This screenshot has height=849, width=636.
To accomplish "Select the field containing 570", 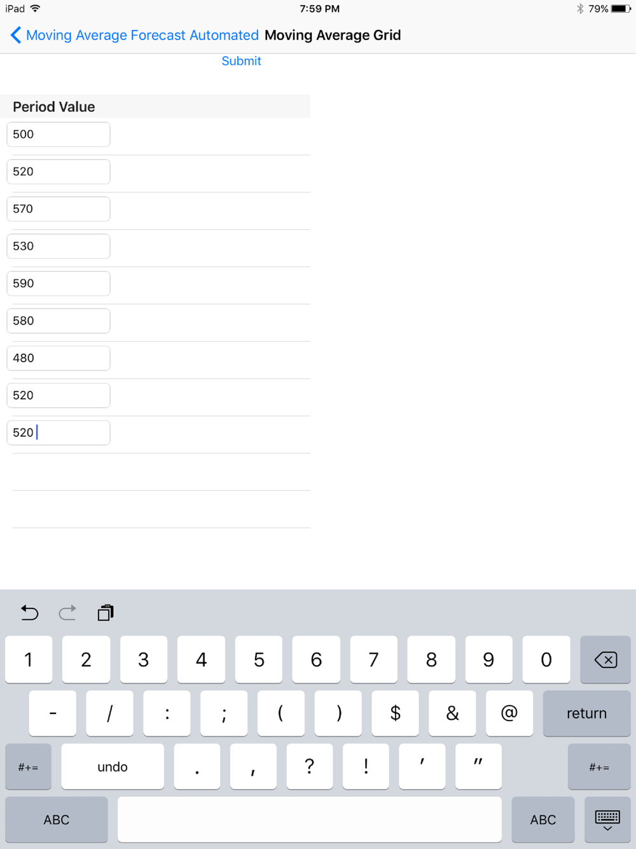I will pos(59,209).
